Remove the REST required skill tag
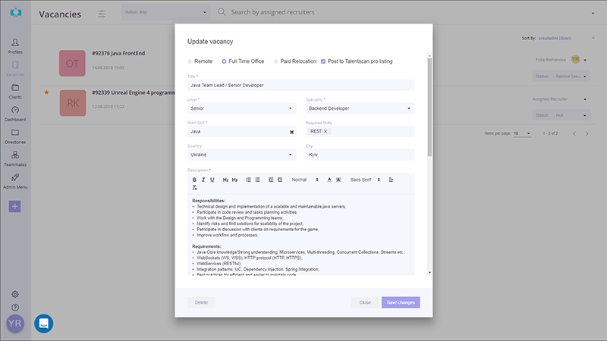Viewport: 607px width, 341px height. click(x=326, y=132)
